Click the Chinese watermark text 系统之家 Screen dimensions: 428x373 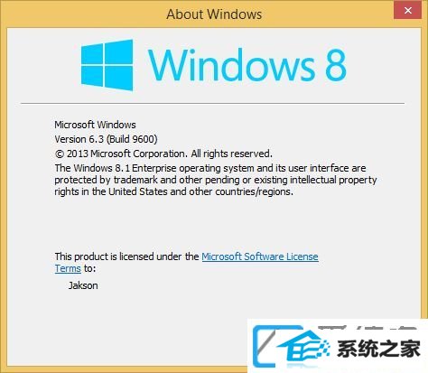point(378,350)
